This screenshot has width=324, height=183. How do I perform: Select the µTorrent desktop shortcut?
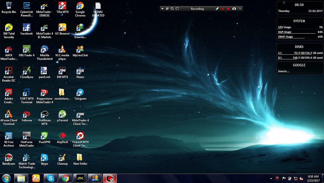(62, 116)
